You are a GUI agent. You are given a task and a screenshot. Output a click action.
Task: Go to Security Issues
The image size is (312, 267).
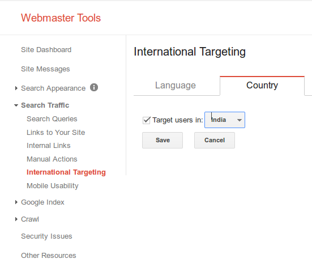[x=46, y=236]
